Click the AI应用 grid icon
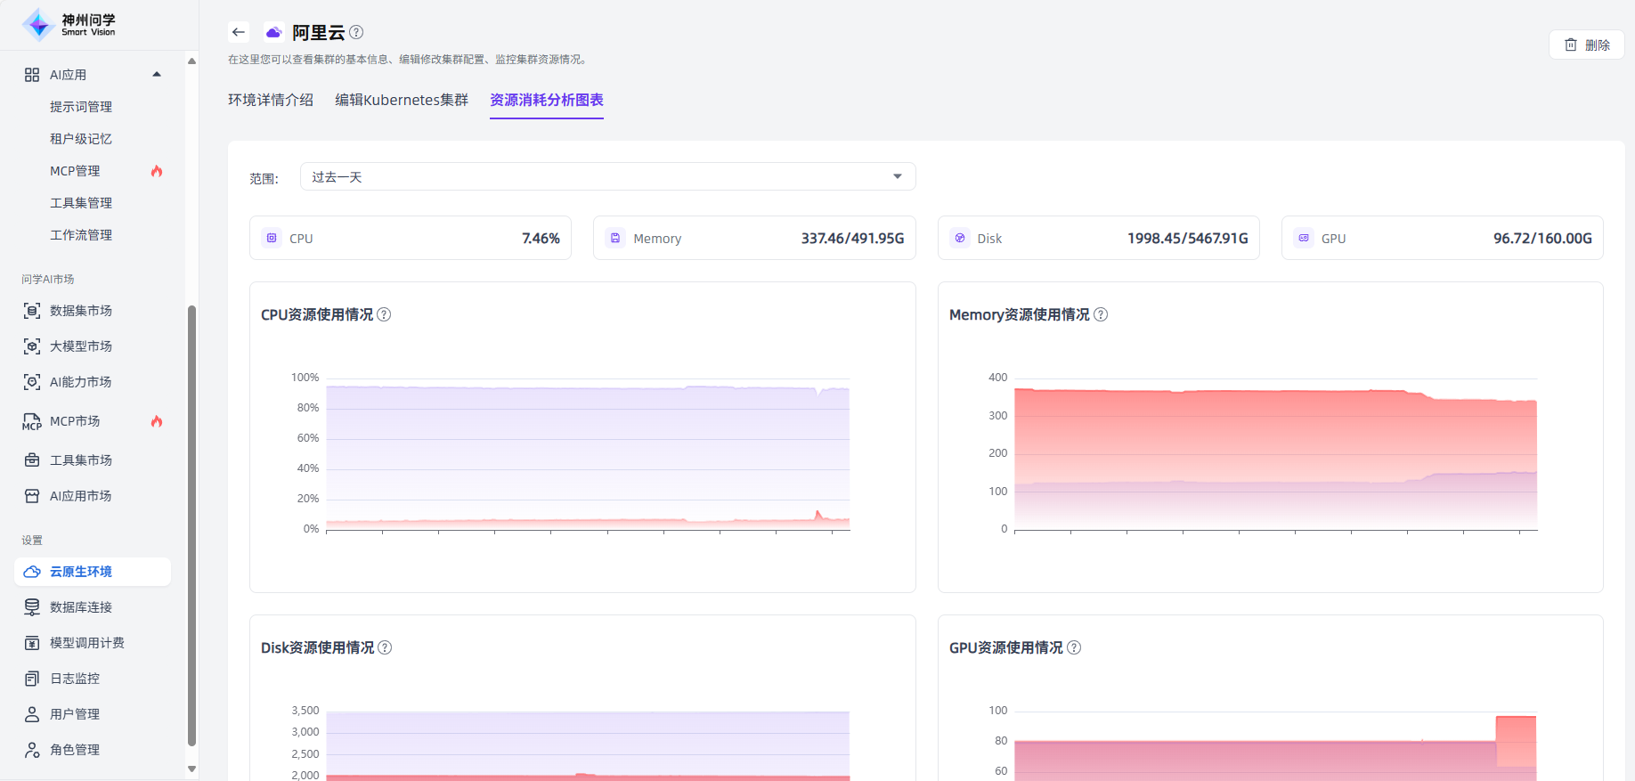Image resolution: width=1635 pixels, height=781 pixels. click(x=32, y=75)
